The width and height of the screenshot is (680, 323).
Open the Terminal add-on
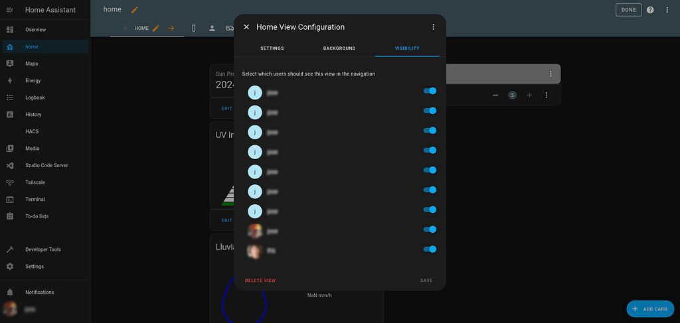coord(45,199)
